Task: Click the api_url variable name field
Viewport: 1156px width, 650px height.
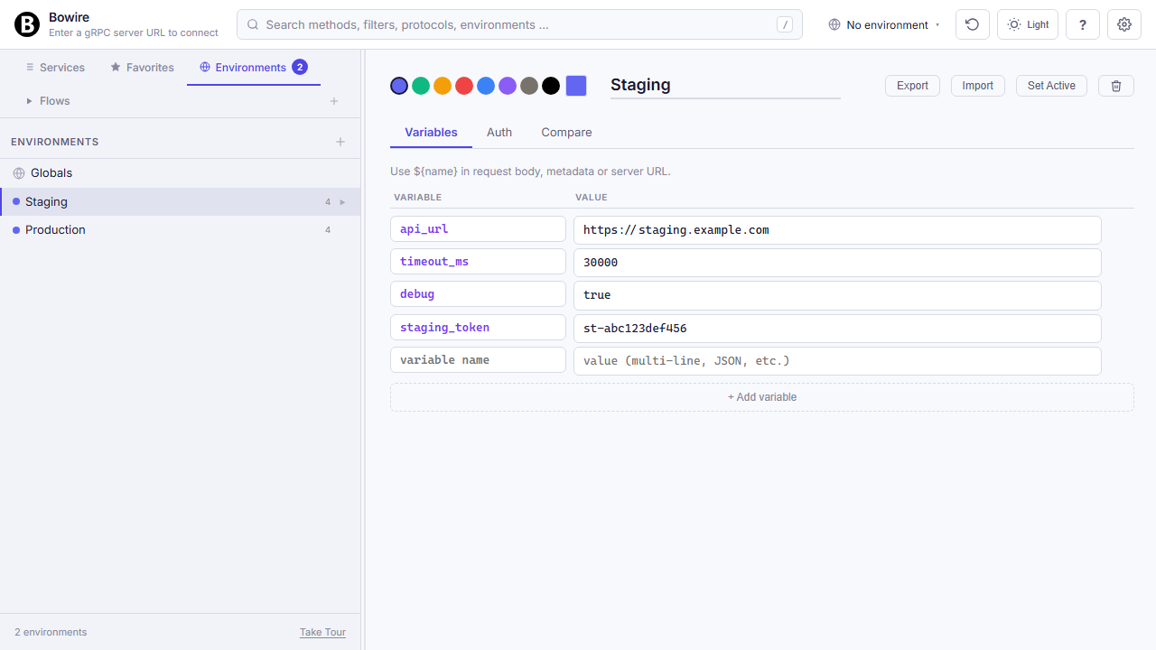Action: pyautogui.click(x=478, y=229)
